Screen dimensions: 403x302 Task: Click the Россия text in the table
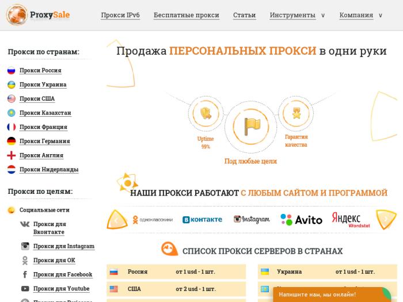(138, 272)
